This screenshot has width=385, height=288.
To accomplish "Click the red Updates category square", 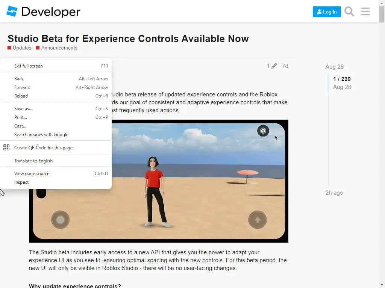I will click(9, 48).
